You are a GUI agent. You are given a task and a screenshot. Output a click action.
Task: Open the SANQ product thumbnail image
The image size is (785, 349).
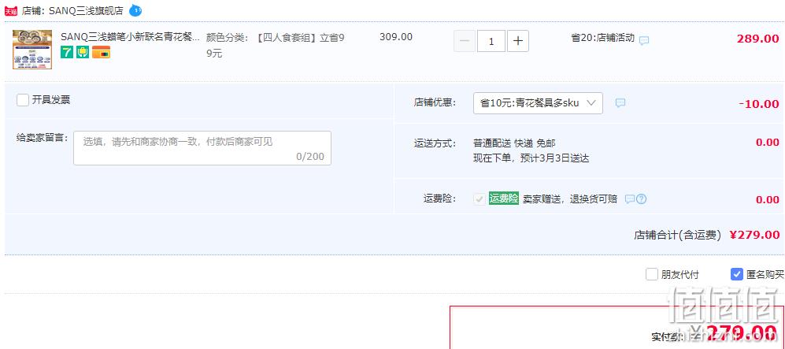pos(32,49)
